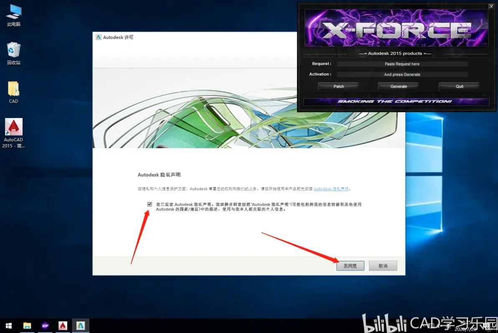
Task: Click the 'Autodesk 隐私声明' heading text
Action: pos(159,175)
